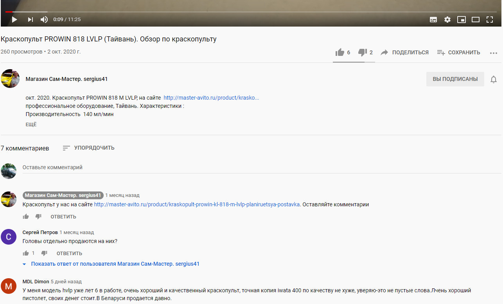Click the '260 просмотров' view count text
503x304 pixels.
pos(22,52)
